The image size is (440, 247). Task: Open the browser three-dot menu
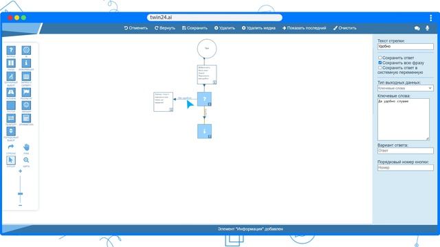point(431,18)
